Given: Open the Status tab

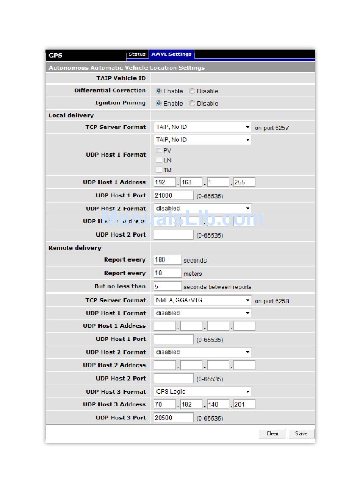Looking at the screenshot, I should point(137,55).
